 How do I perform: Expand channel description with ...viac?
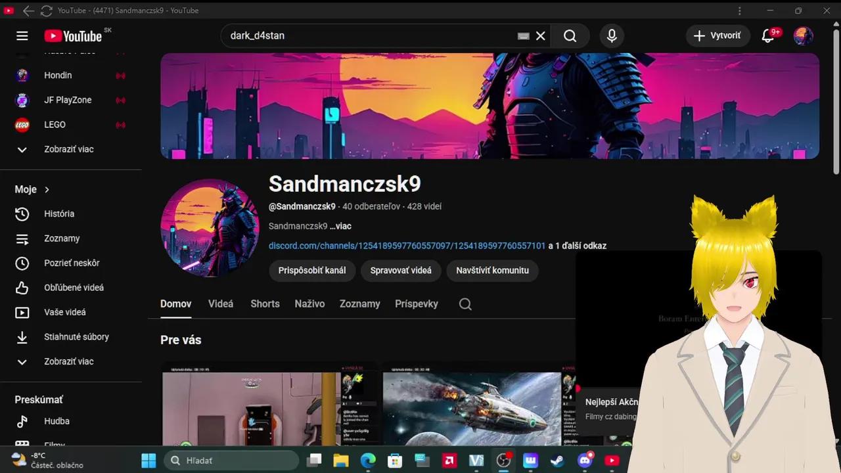(340, 226)
